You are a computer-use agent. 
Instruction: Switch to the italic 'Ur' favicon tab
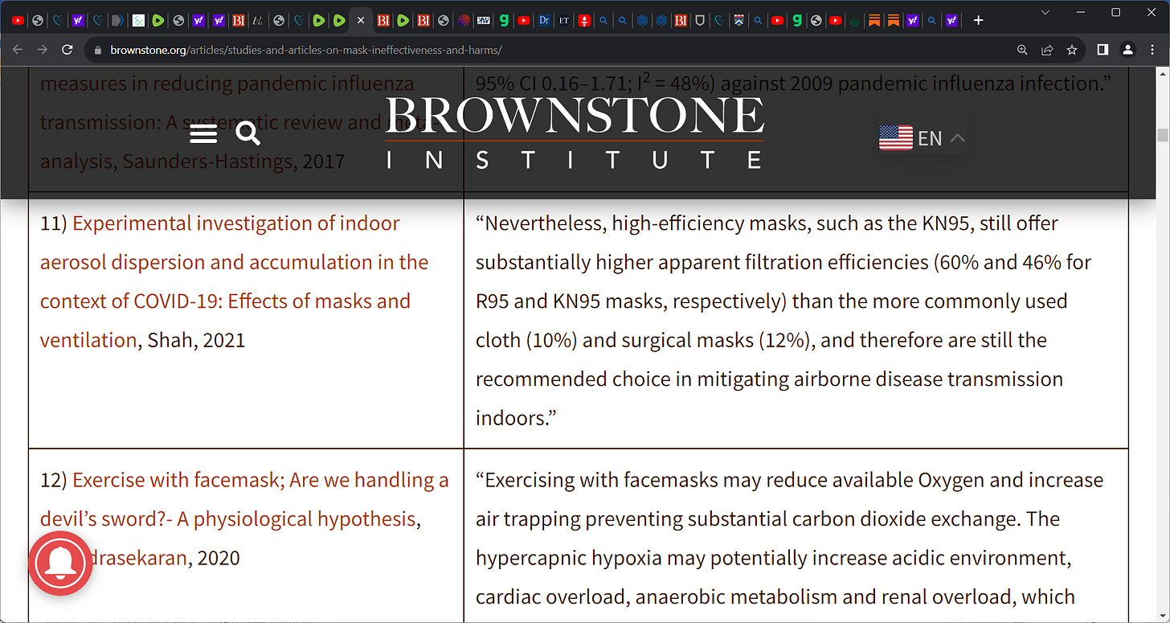coord(257,20)
